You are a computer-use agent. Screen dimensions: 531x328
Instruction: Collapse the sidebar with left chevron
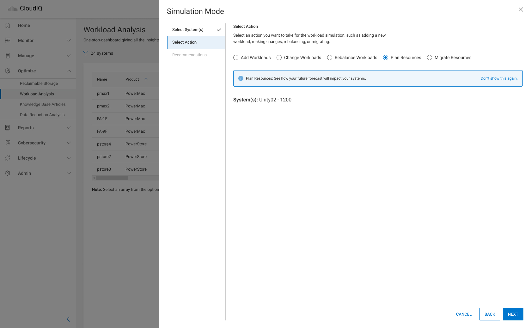coord(68,319)
